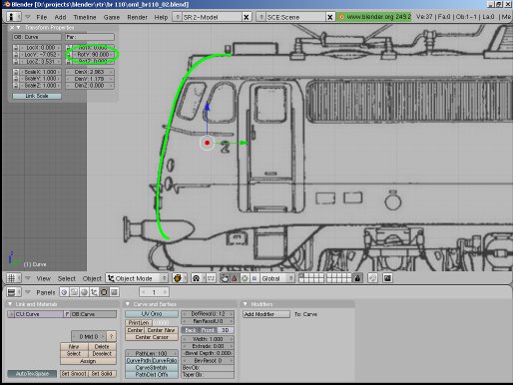Toggle the UV Orco button
Viewport: 513px width, 385px height.
point(152,314)
